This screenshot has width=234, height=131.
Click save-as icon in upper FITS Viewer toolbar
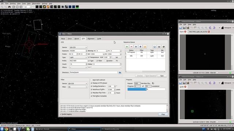click(188, 28)
